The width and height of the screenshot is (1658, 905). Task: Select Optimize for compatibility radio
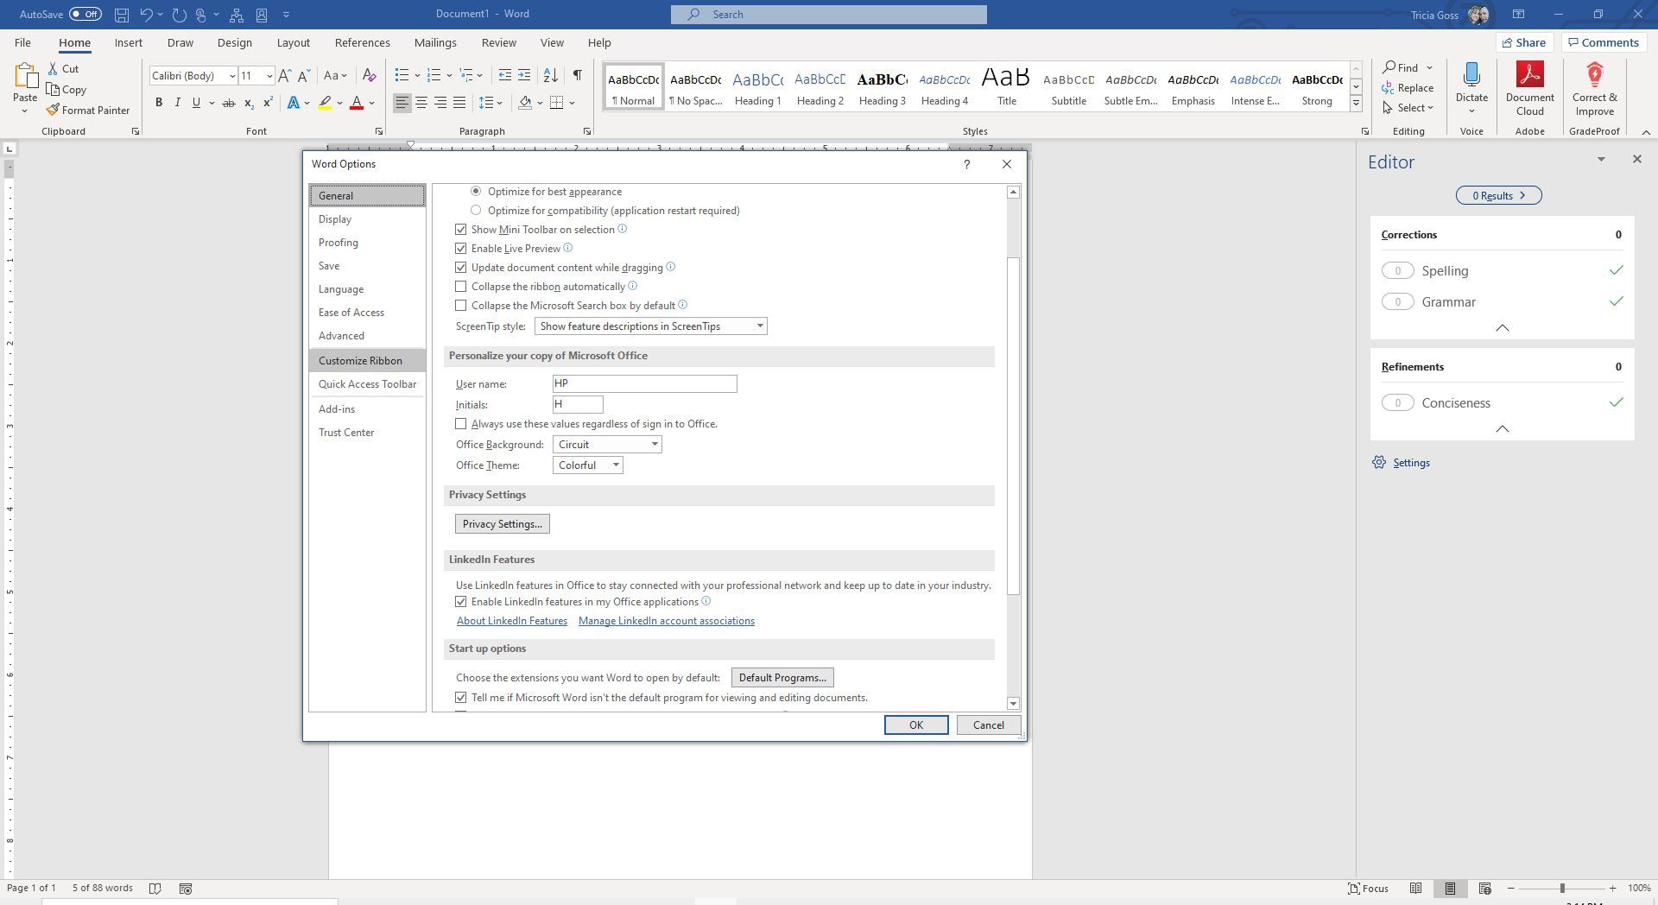[x=476, y=210]
